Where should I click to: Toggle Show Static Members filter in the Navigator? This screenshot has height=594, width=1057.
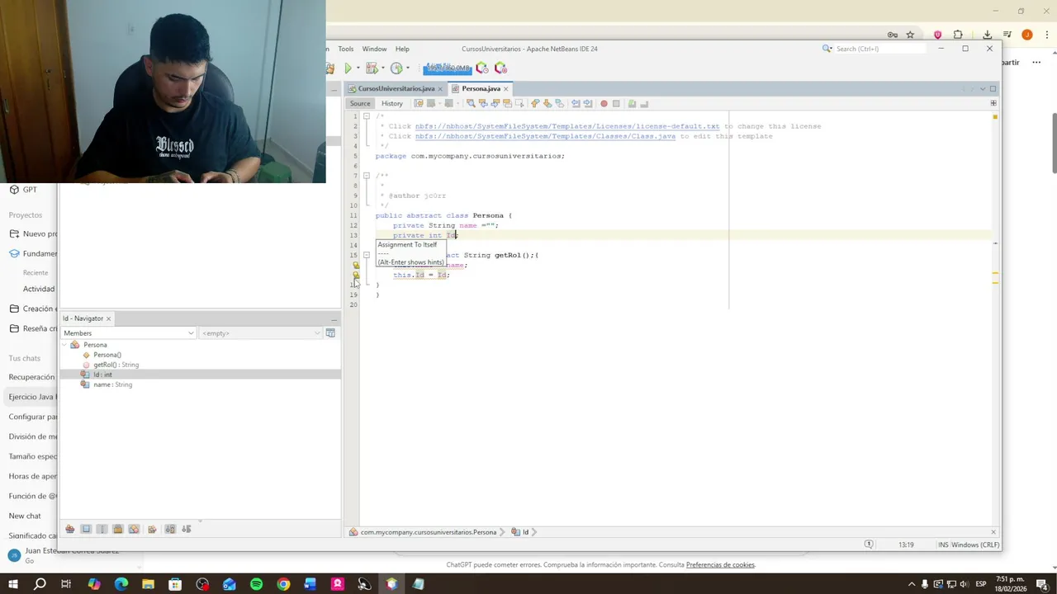coord(102,529)
